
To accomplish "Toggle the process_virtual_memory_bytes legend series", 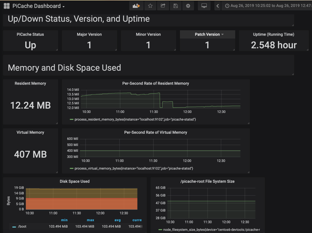I will click(133, 168).
